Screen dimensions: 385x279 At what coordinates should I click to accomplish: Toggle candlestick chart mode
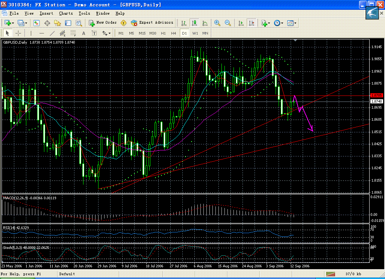(x=194, y=23)
